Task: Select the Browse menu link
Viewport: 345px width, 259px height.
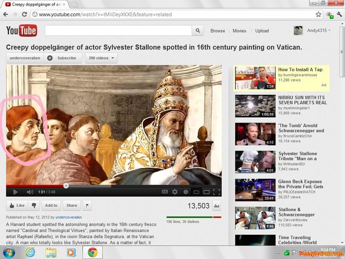Action: (x=218, y=31)
